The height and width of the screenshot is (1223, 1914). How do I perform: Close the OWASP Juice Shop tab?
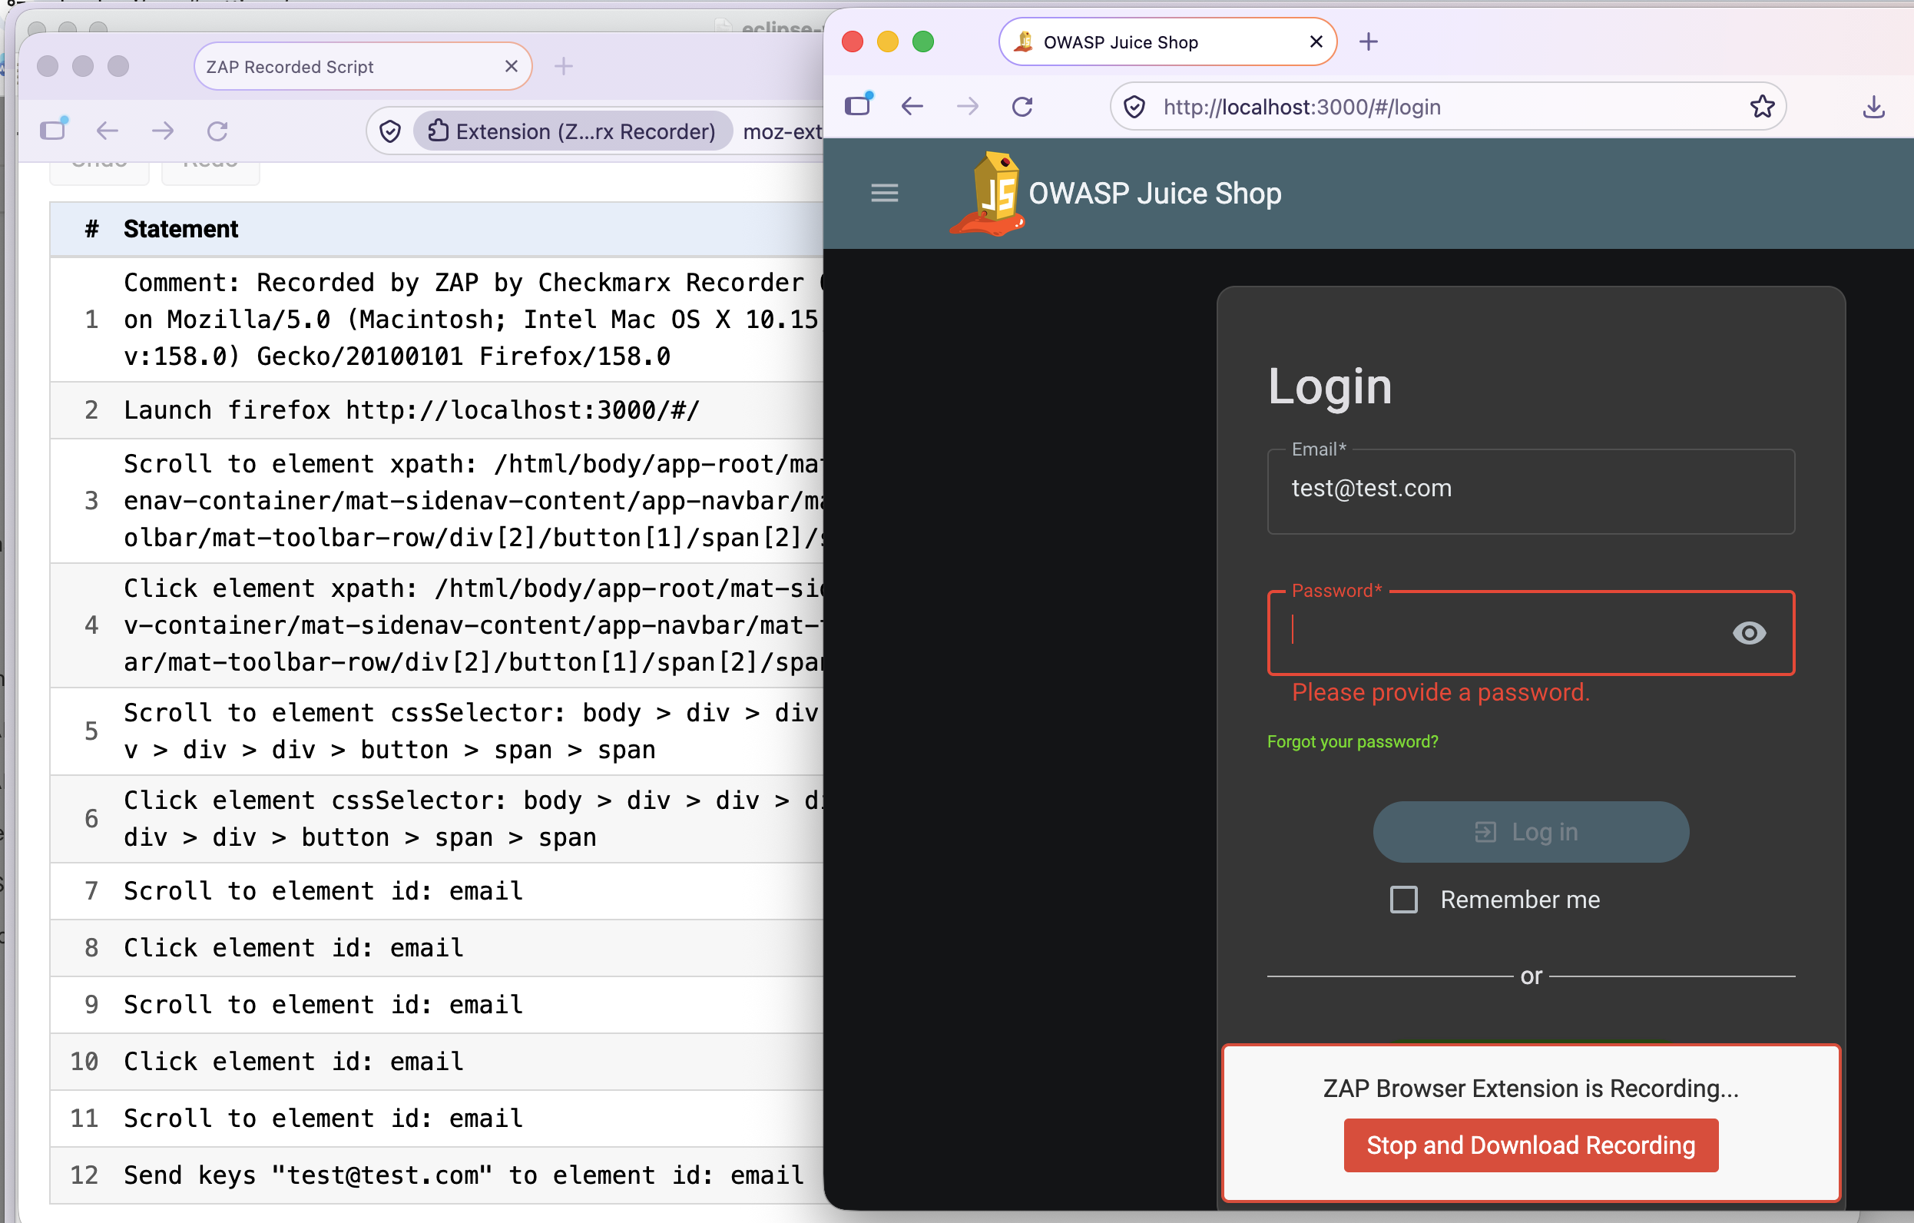click(1316, 41)
